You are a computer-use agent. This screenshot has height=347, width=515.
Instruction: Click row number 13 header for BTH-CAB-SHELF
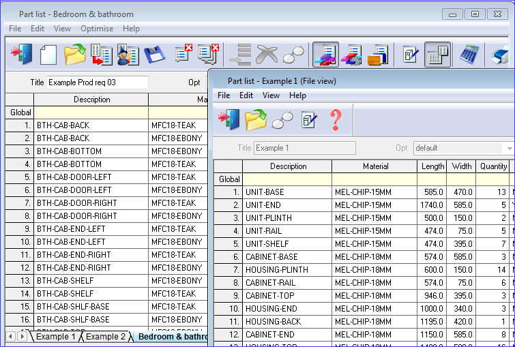20,281
